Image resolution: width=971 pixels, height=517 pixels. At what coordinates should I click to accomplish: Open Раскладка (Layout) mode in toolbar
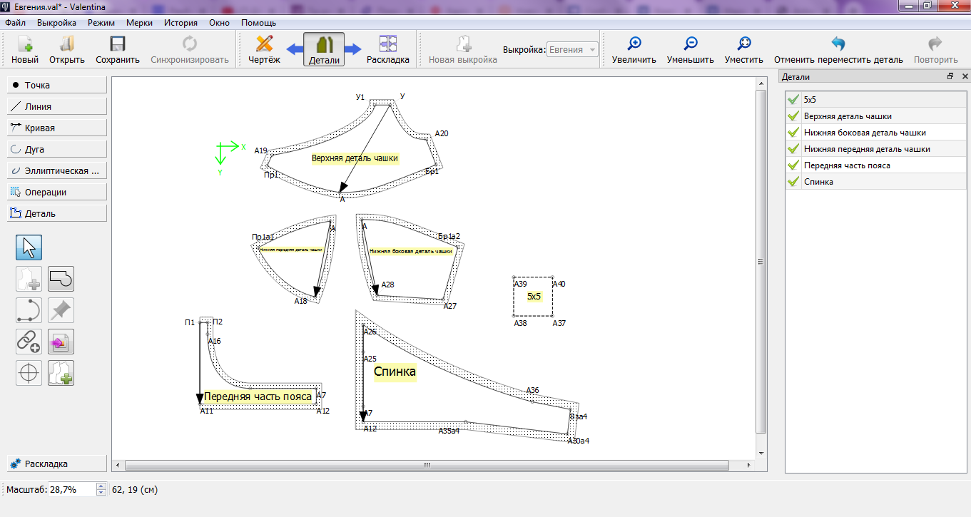pyautogui.click(x=387, y=50)
